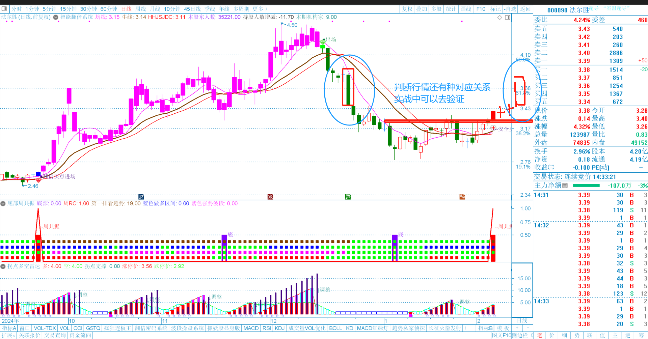648x339 pixels.
Task: Click the 跌 marker icon on timeline
Action: [348, 197]
